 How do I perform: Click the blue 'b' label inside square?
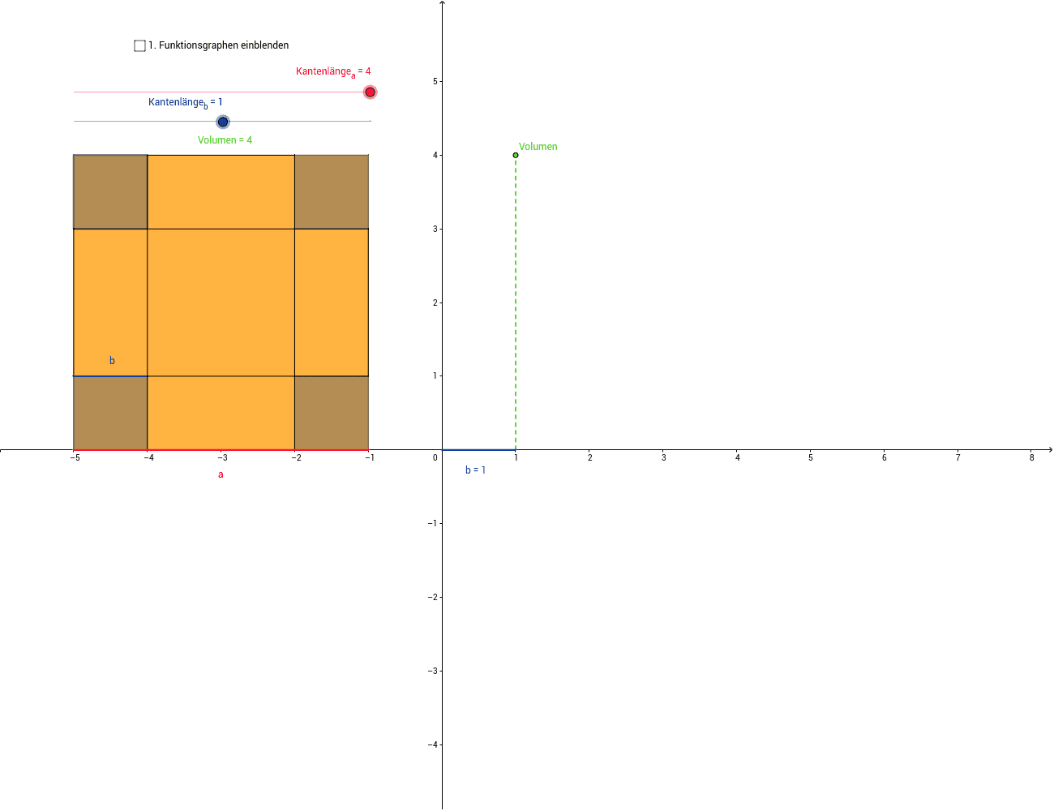click(112, 361)
